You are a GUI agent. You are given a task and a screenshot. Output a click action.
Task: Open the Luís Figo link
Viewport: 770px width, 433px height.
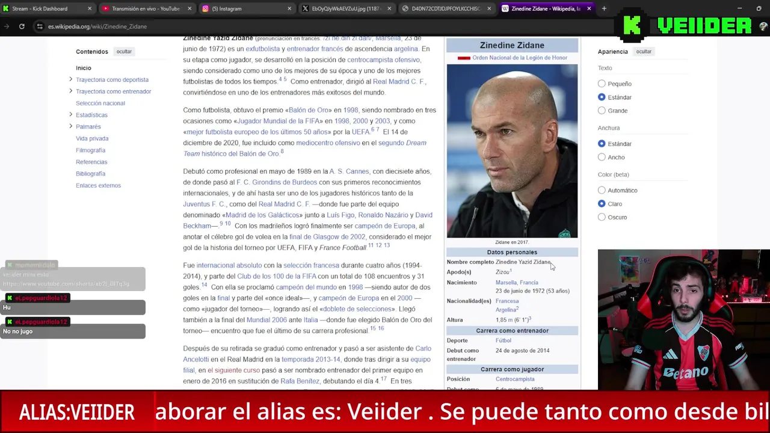[x=340, y=215]
